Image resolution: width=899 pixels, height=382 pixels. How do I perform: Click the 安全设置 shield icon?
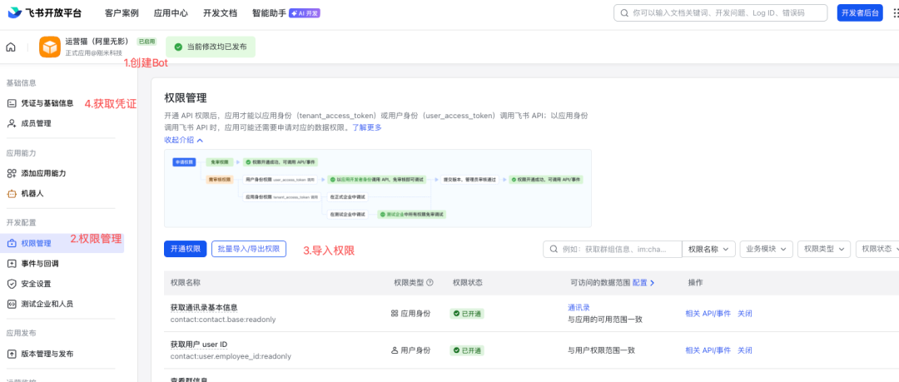coord(12,284)
